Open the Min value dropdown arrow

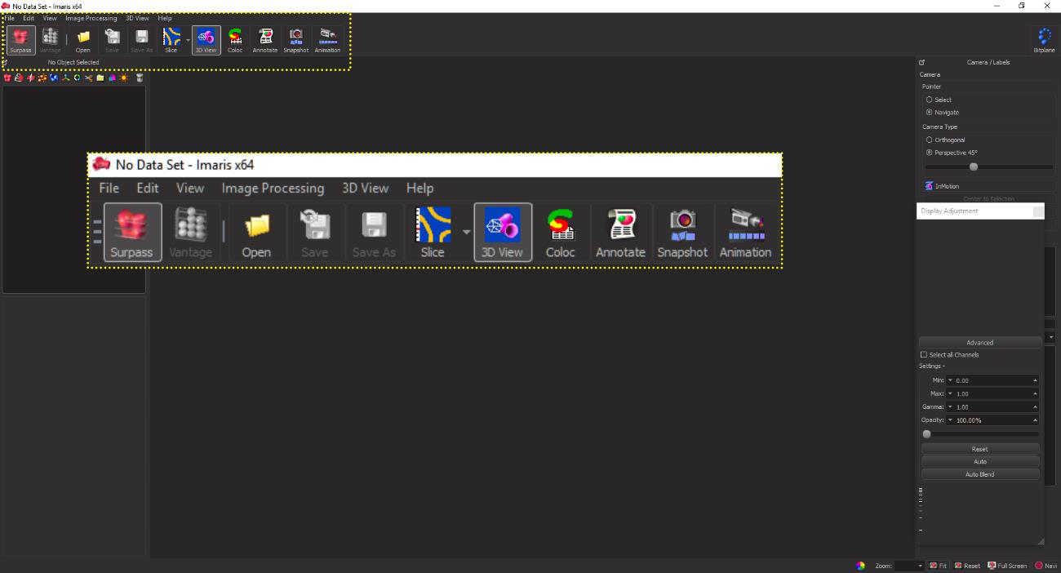[x=950, y=380]
